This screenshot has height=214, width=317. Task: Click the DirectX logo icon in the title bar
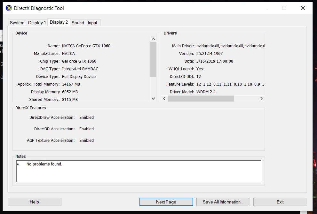pos(9,8)
